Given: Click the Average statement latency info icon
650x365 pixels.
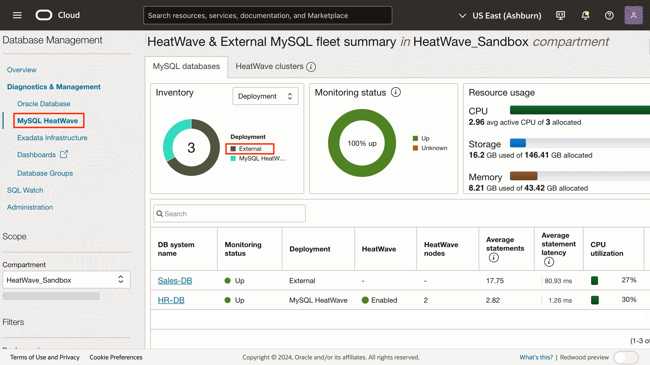Looking at the screenshot, I should (549, 262).
